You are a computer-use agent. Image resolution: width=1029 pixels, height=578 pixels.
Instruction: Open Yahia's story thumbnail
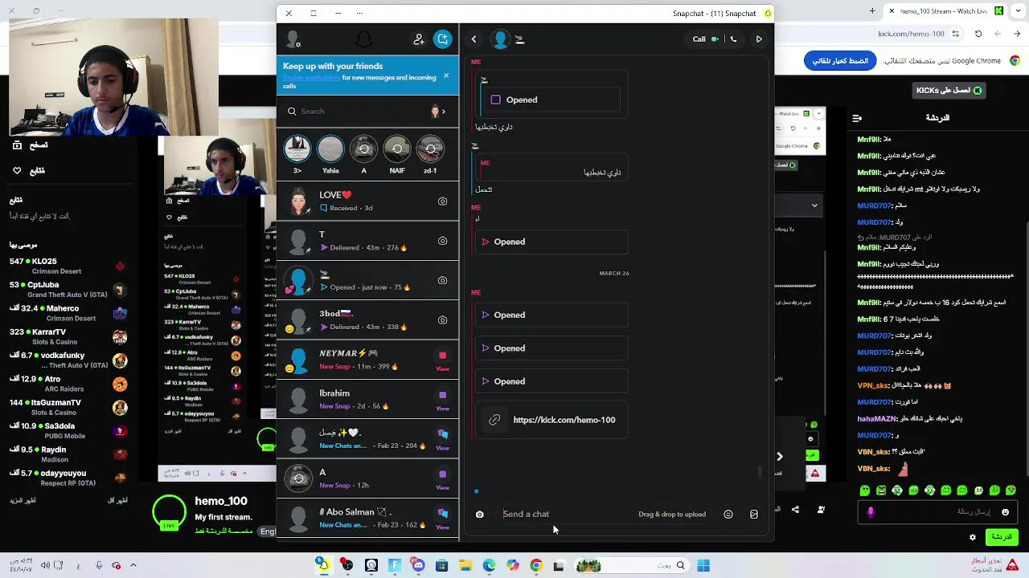click(330, 149)
